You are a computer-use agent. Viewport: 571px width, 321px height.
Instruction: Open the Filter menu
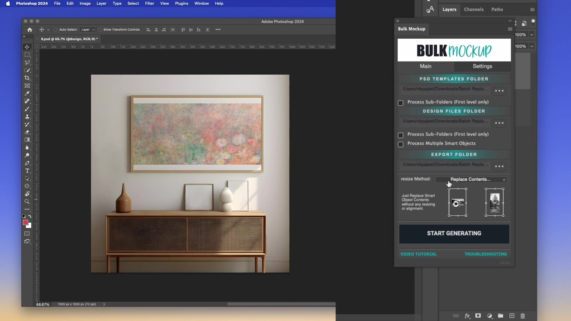point(149,3)
